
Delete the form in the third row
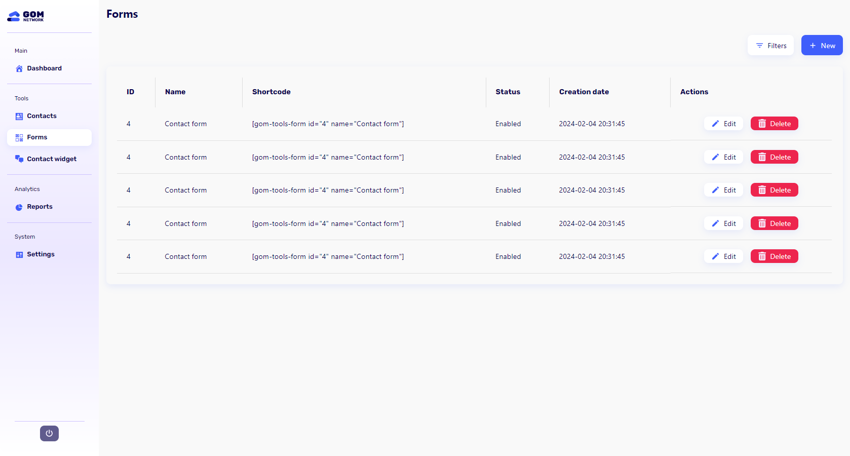click(x=774, y=190)
